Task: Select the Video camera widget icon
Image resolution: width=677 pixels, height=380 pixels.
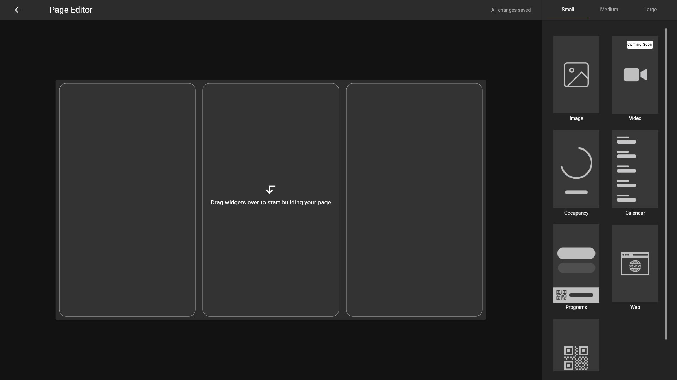Action: (635, 75)
